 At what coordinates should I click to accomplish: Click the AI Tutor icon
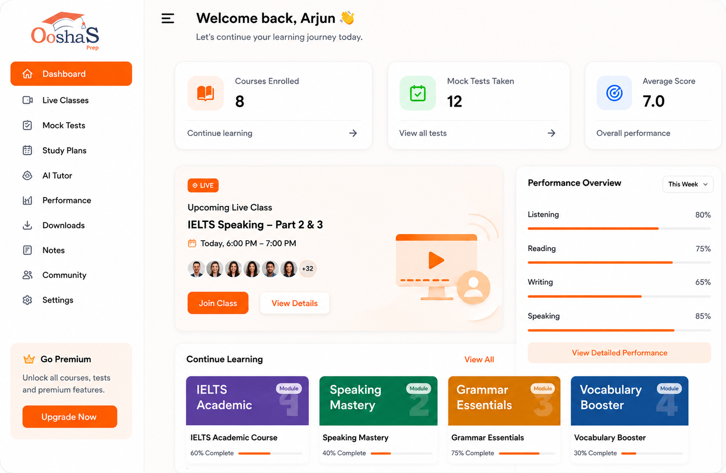click(x=28, y=175)
